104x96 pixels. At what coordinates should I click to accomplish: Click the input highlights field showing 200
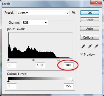pyautogui.click(x=69, y=65)
